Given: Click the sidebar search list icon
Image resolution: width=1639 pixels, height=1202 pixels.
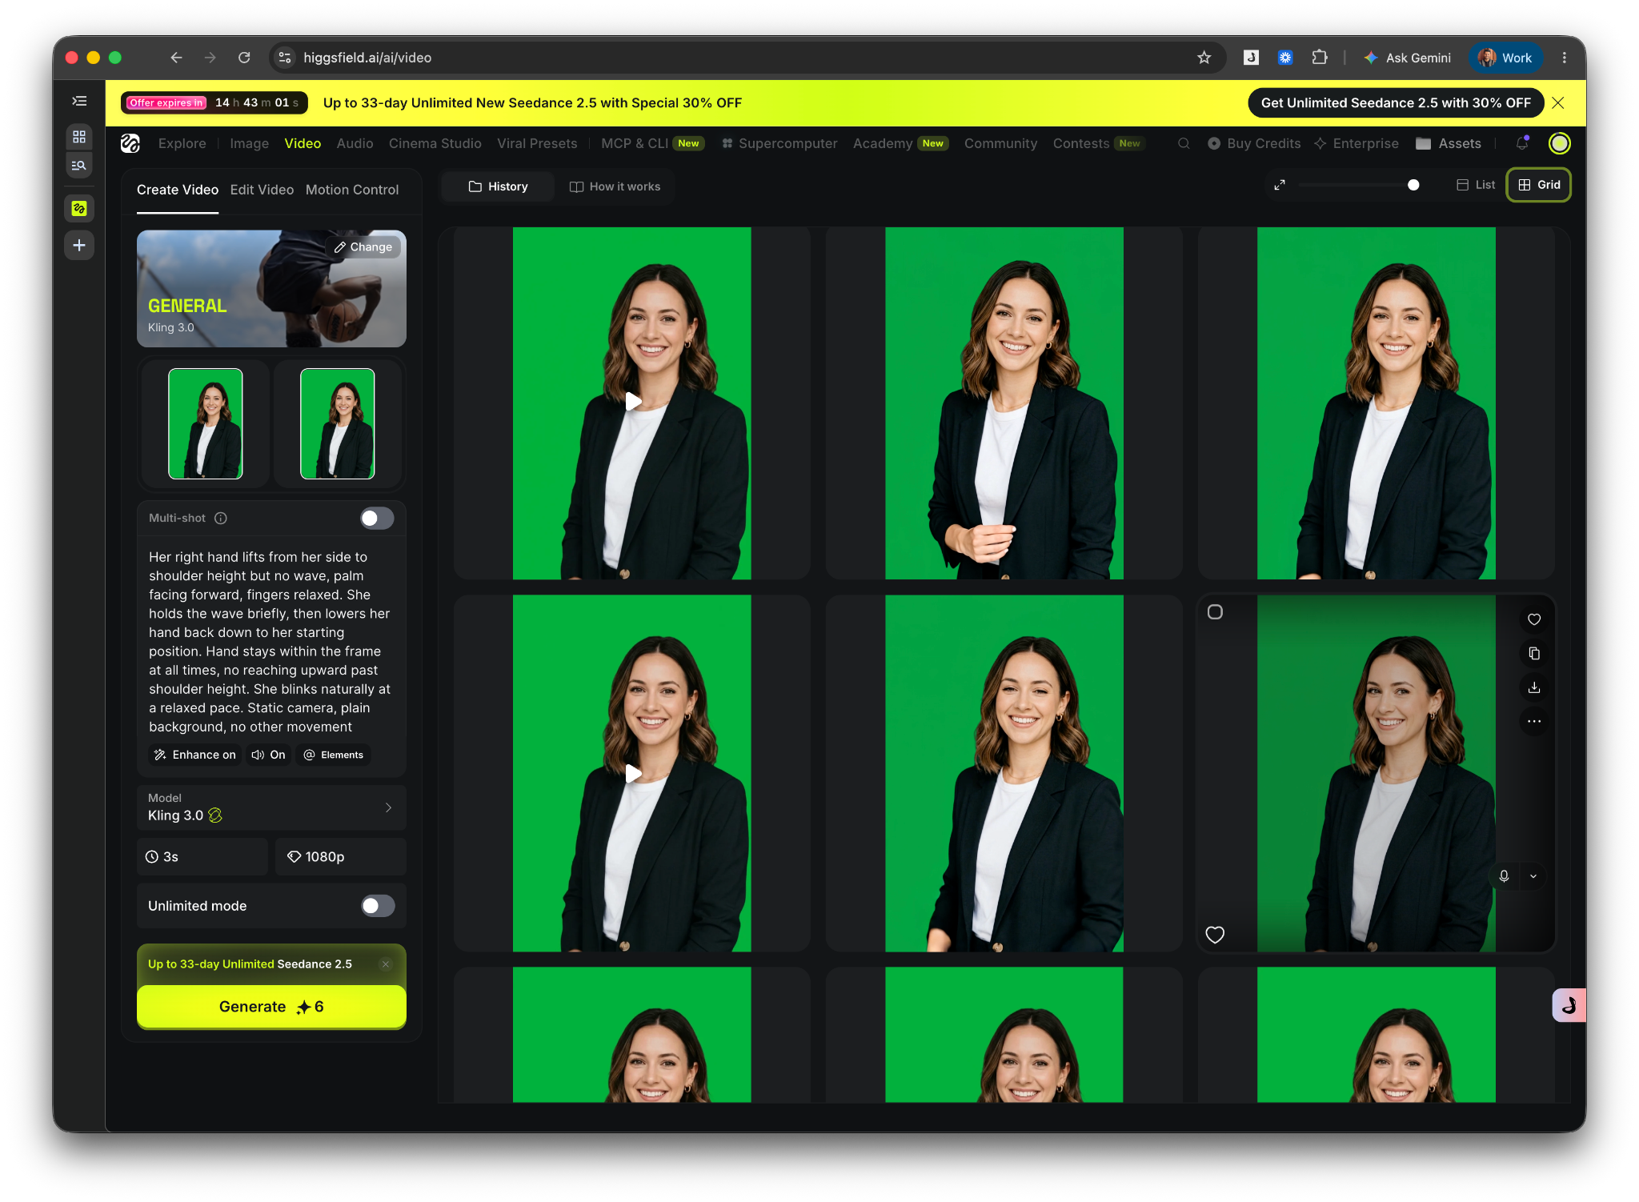Looking at the screenshot, I should pos(79,166).
